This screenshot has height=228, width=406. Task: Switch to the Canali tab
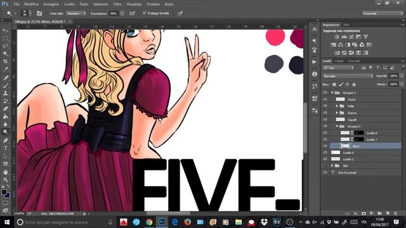(339, 61)
